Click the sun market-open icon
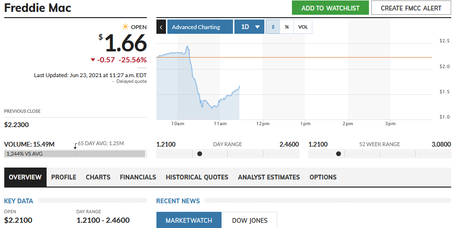Image resolution: width=455 pixels, height=228 pixels. tap(126, 27)
